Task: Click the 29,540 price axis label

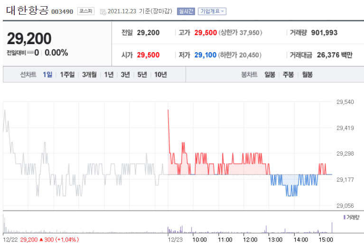Action: pyautogui.click(x=345, y=102)
